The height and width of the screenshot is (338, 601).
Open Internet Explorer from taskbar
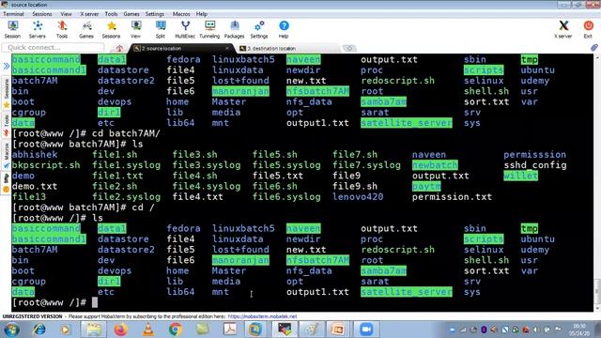[39, 330]
